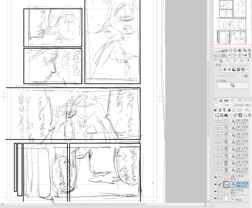Click the zoom out icon in Navigator
Image resolution: width=252 pixels, height=208 pixels.
230,50
